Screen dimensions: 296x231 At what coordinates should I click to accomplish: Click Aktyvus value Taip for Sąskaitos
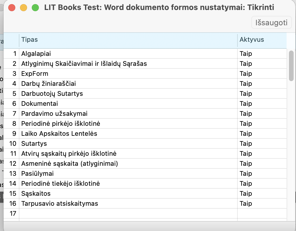pos(262,194)
